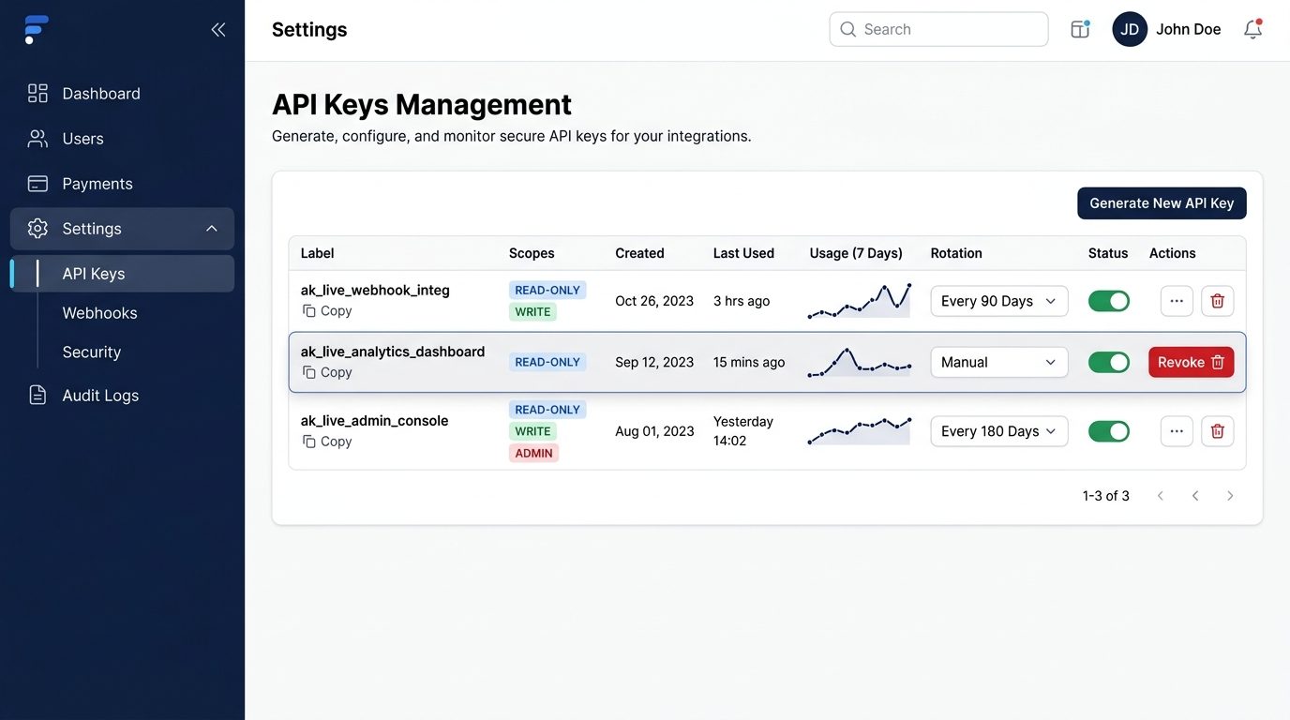Click the ak_live_webhook_integ label
Image resolution: width=1290 pixels, height=720 pixels.
[375, 291]
